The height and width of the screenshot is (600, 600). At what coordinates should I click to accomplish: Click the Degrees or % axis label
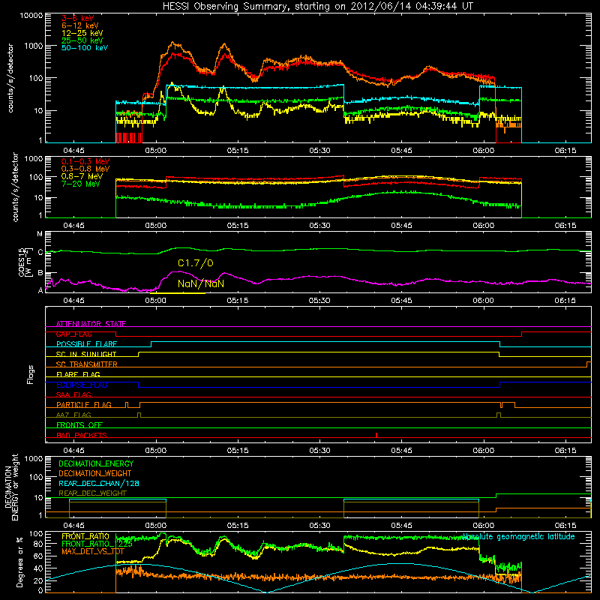point(19,562)
